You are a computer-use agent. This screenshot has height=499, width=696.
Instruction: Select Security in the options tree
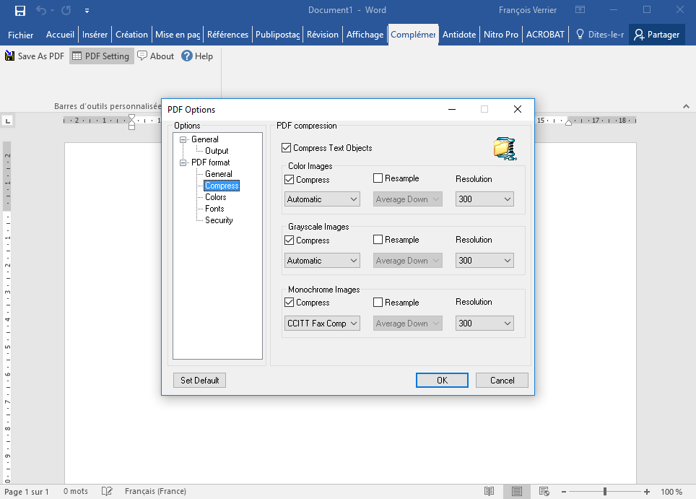pyautogui.click(x=219, y=220)
